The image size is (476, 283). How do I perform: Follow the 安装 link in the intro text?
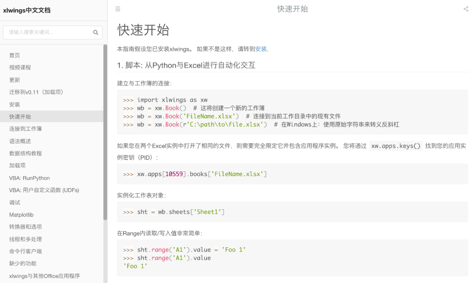[x=261, y=49]
